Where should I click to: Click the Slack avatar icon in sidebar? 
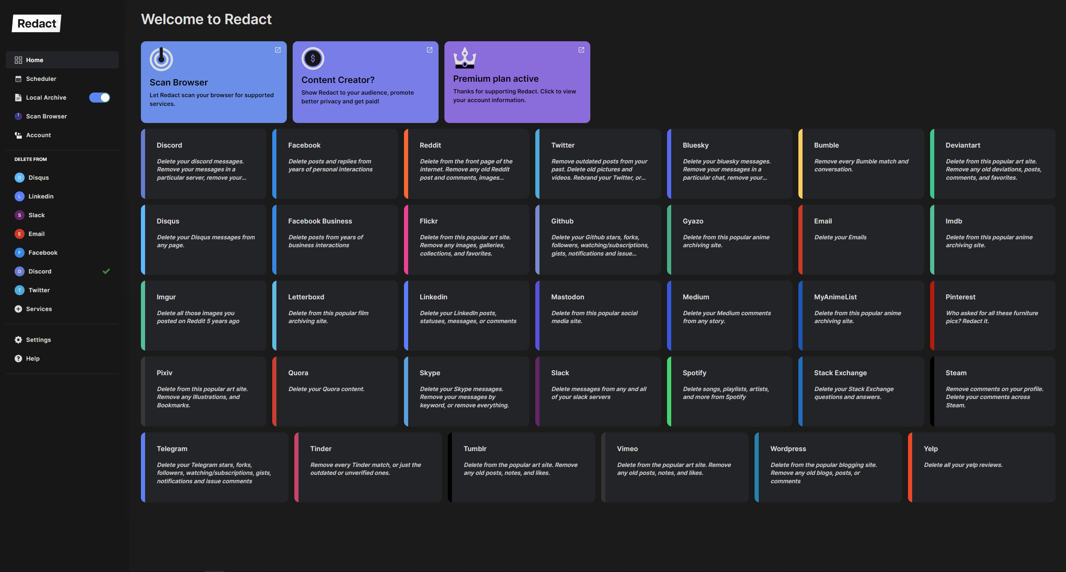click(19, 215)
